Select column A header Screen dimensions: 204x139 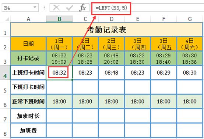pos(28,19)
